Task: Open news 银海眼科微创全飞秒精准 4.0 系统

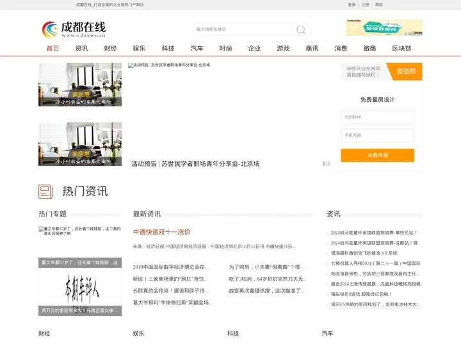Action: [x=364, y=253]
